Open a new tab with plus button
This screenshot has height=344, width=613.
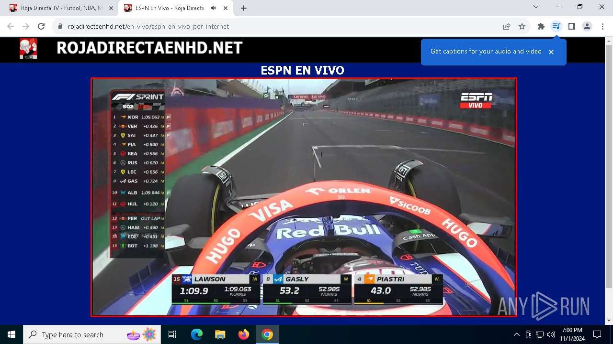[244, 8]
